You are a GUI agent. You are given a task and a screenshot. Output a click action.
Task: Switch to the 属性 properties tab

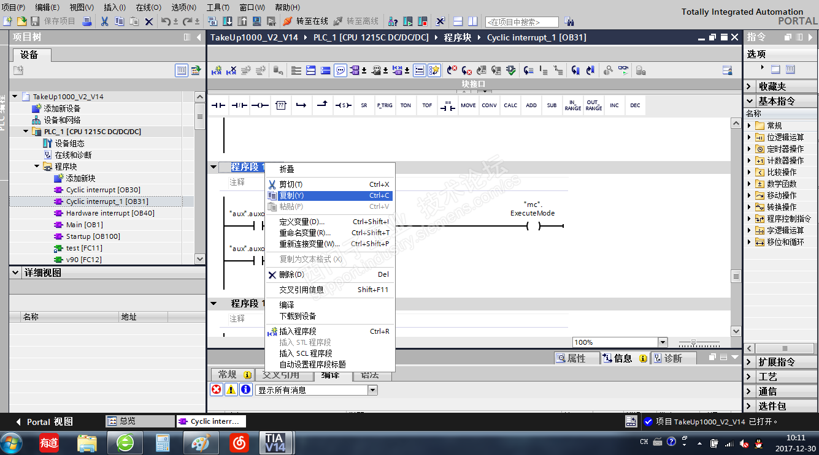click(x=575, y=358)
